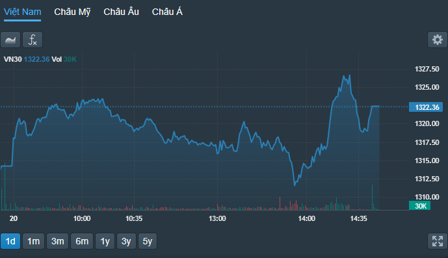Set chart range to 1y
This screenshot has height=258, width=448.
105,241
